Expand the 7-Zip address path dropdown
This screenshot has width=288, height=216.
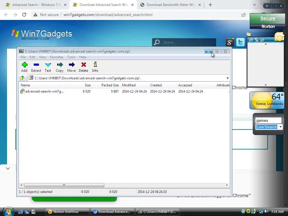(x=228, y=78)
